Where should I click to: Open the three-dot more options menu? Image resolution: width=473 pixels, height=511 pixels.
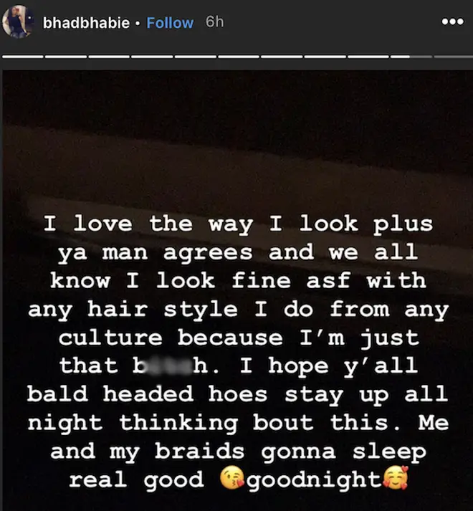[452, 22]
